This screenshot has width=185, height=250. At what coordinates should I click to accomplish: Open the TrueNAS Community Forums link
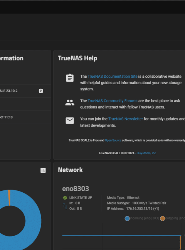[x=113, y=101]
